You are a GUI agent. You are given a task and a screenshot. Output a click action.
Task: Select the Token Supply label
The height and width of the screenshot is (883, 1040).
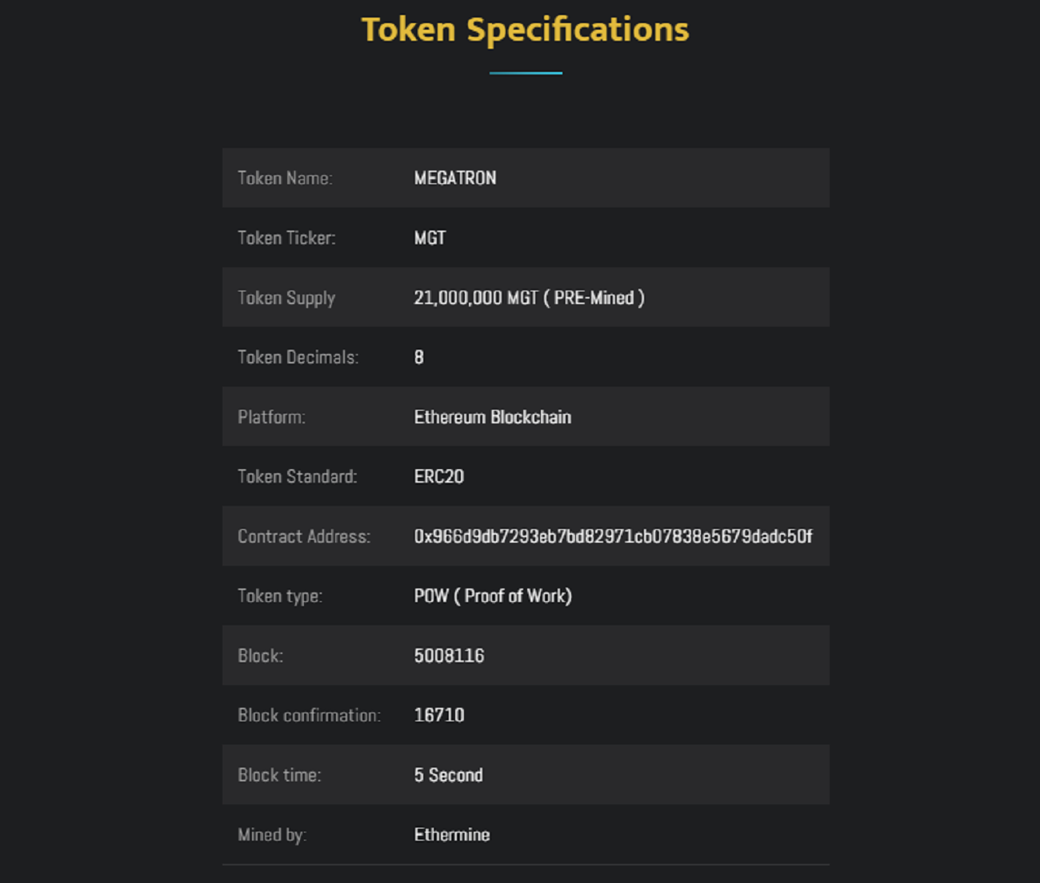coord(286,298)
